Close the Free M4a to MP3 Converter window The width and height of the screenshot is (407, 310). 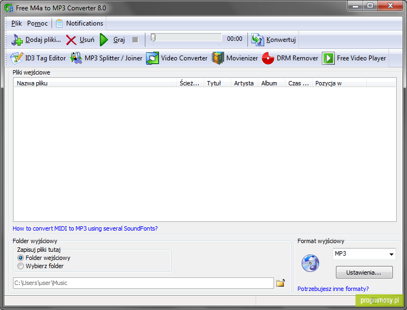pos(390,6)
